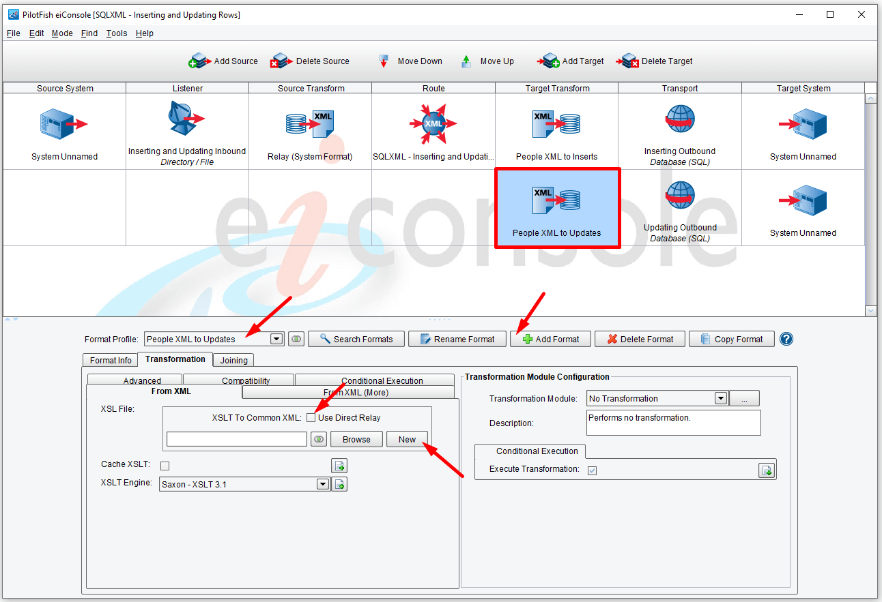882x602 pixels.
Task: Open the From XML (More) tab
Action: pyautogui.click(x=348, y=392)
